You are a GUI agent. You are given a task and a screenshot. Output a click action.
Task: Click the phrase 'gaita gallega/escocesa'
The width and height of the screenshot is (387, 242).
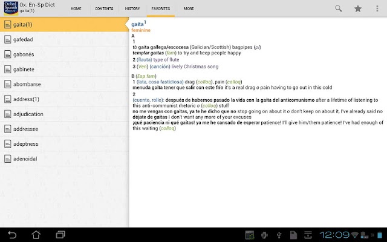pos(163,47)
